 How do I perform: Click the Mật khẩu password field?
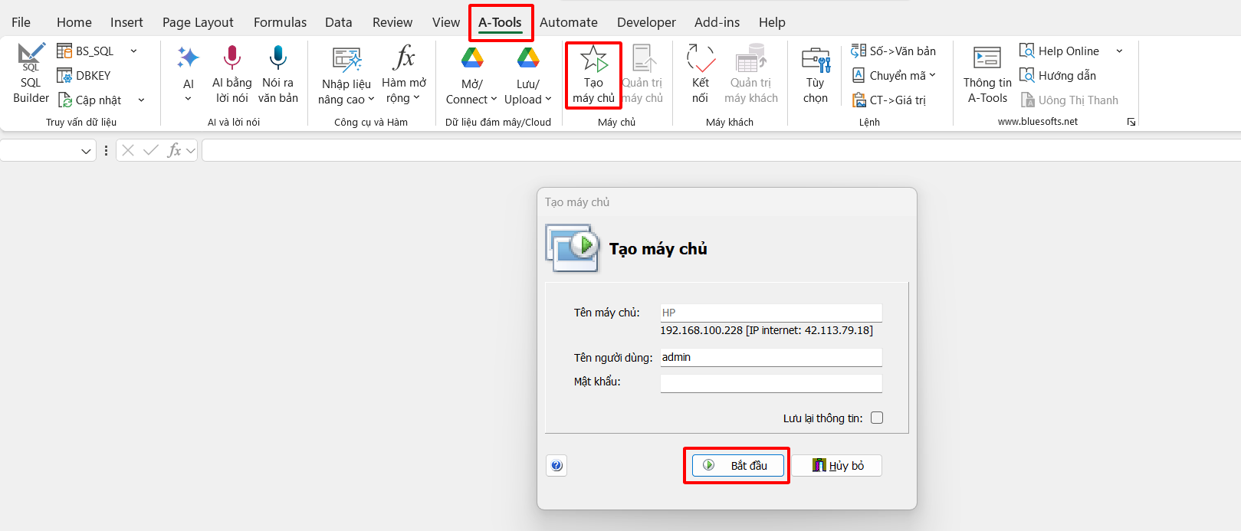pos(770,383)
